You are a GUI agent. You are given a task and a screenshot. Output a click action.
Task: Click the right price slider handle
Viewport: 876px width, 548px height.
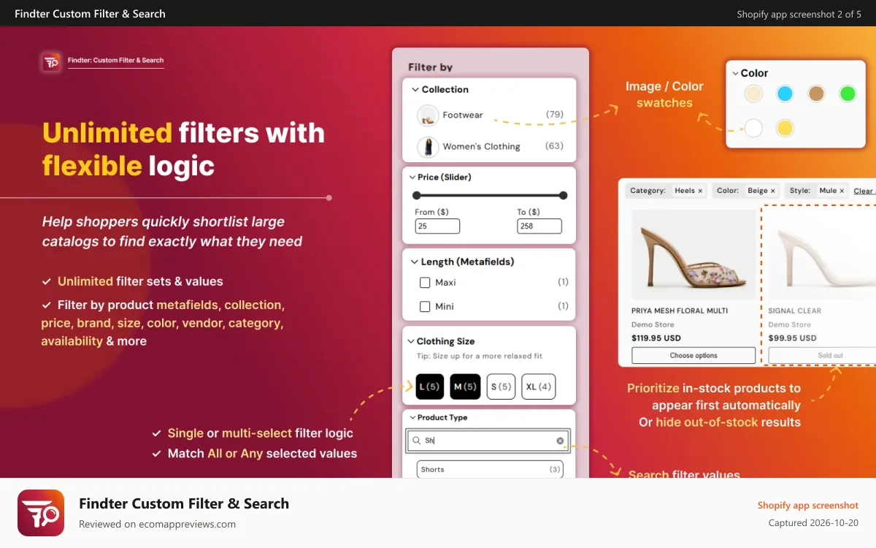(563, 195)
